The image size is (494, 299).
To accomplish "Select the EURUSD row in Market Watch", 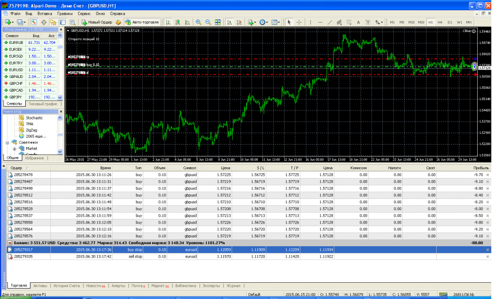I will pyautogui.click(x=16, y=70).
